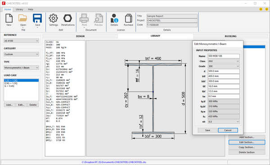Open the Help ribbon tab
Screen dimensions: 270x165
pos(31,9)
